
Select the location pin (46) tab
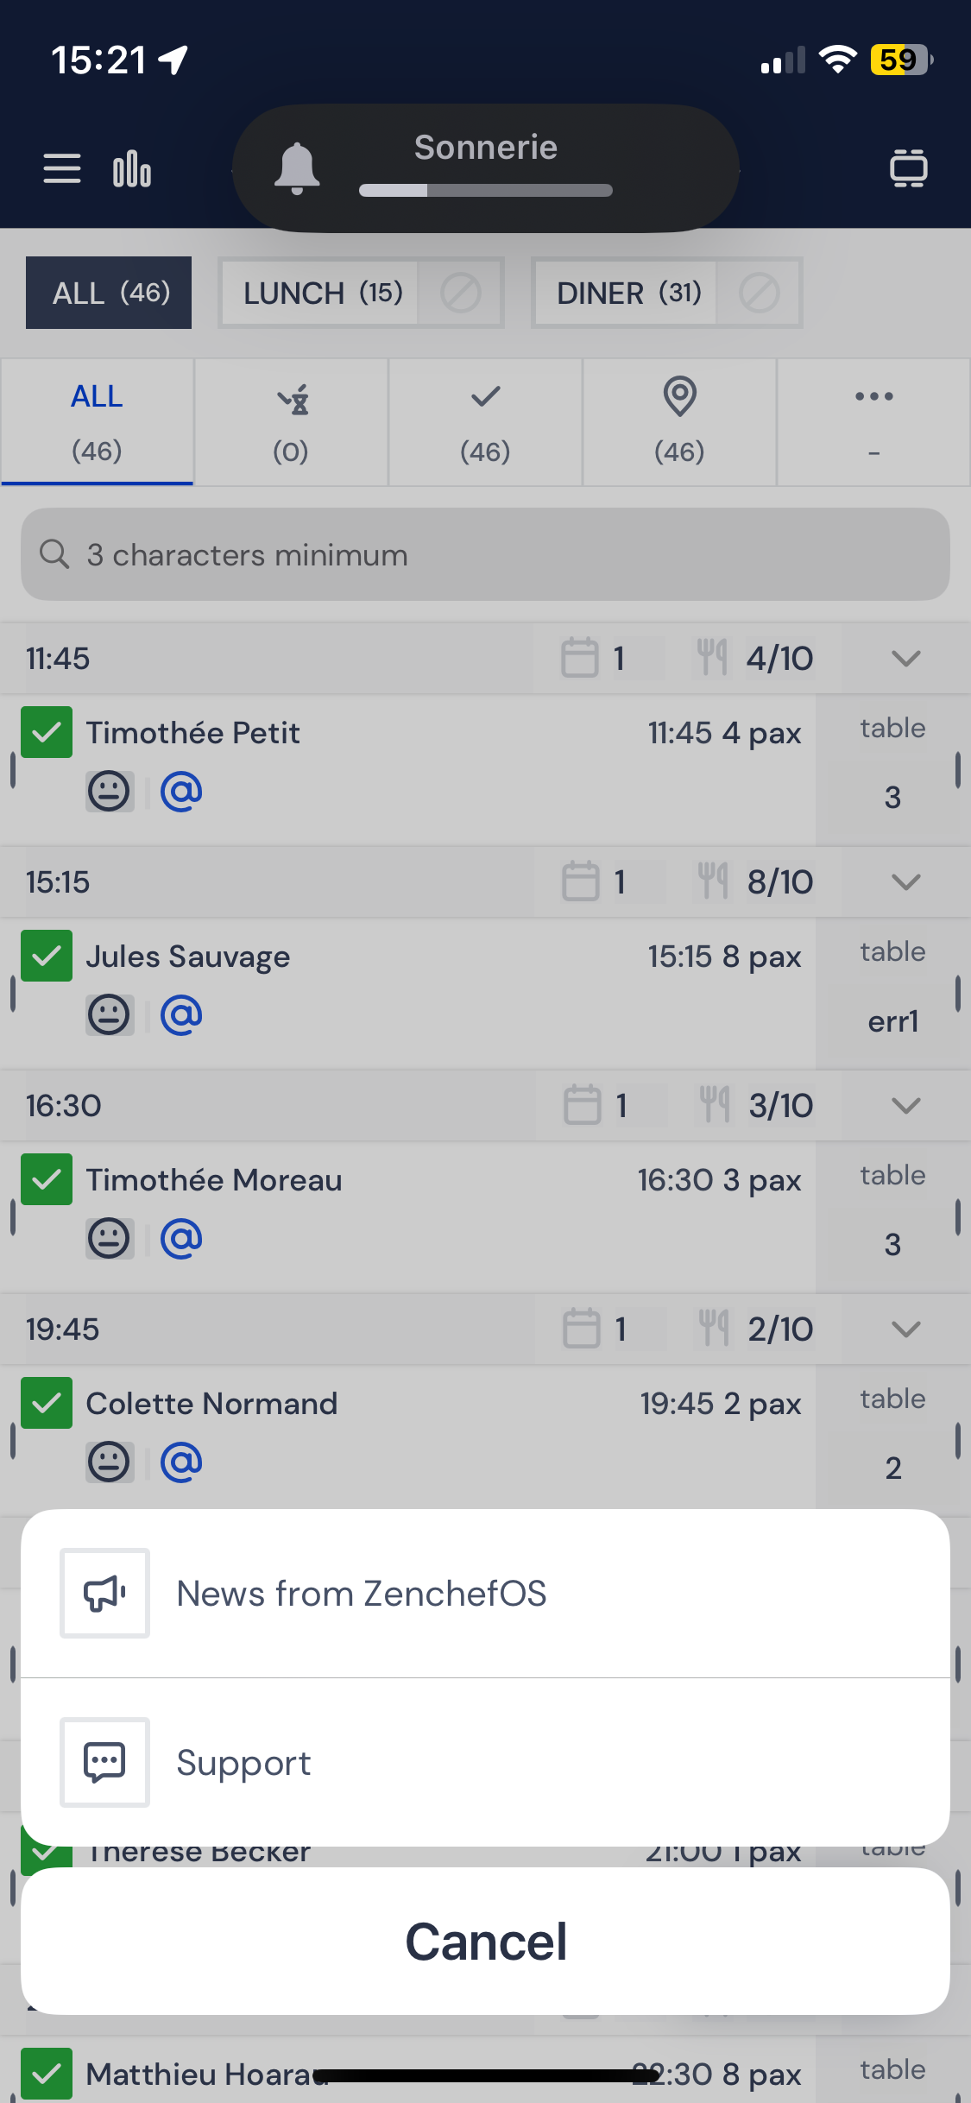tap(679, 421)
